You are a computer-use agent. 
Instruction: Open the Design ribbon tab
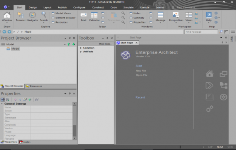[33, 7]
